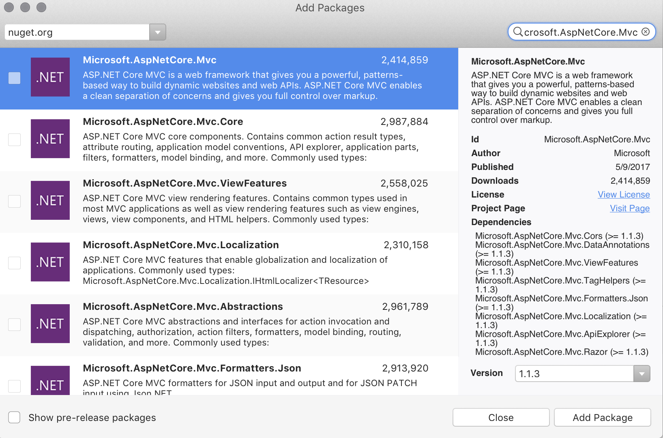Screen dimensions: 663x438
Task: Check the Mvc.Abstractions package checkbox
Action: (15, 324)
